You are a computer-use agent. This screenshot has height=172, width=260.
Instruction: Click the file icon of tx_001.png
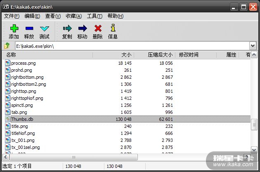[x=7, y=140]
